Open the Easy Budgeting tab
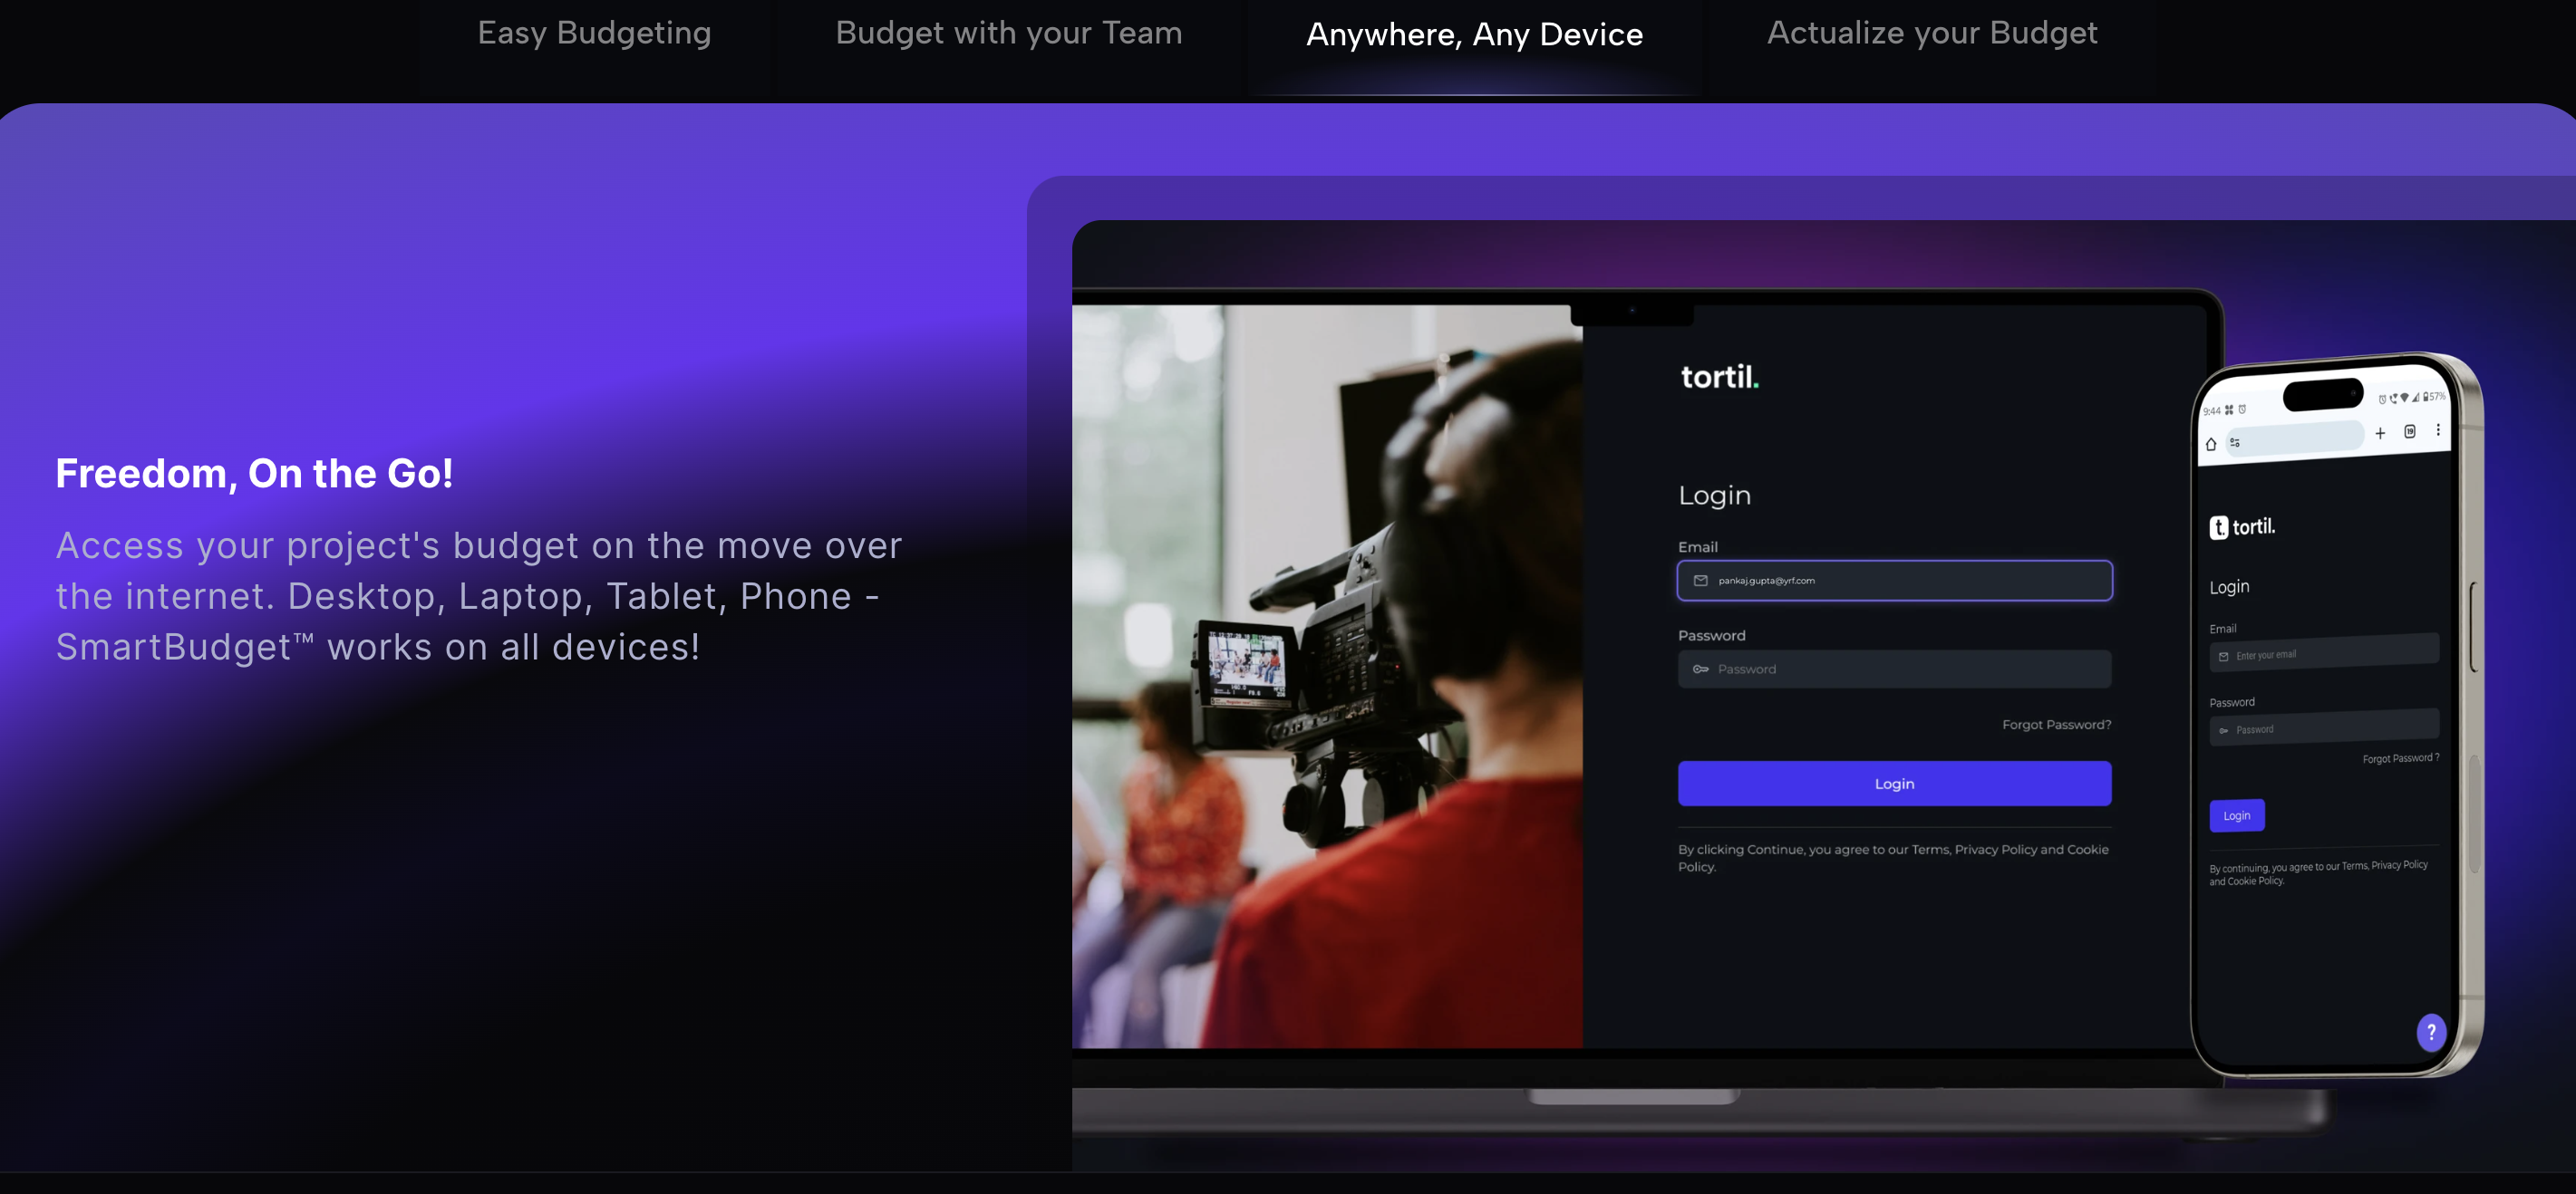 point(594,34)
